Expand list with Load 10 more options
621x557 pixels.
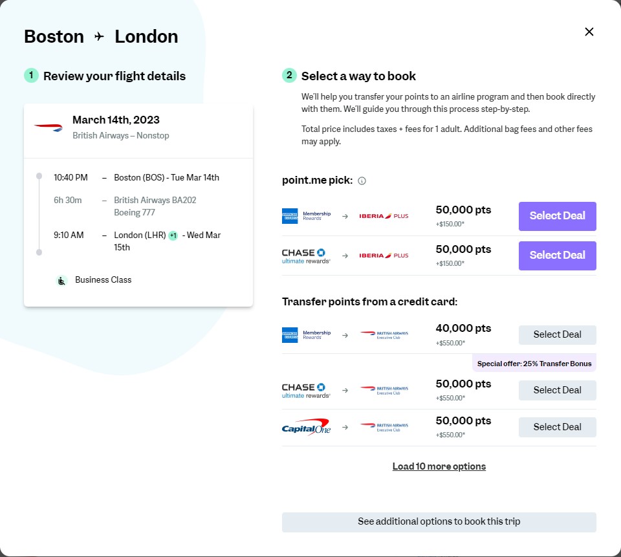point(439,466)
